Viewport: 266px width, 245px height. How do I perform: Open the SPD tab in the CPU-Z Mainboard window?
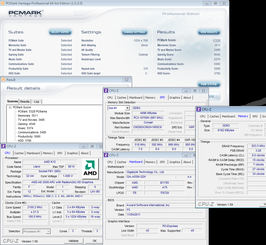(x=162, y=162)
